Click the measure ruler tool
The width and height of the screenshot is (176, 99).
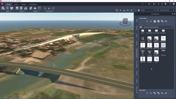click(124, 10)
